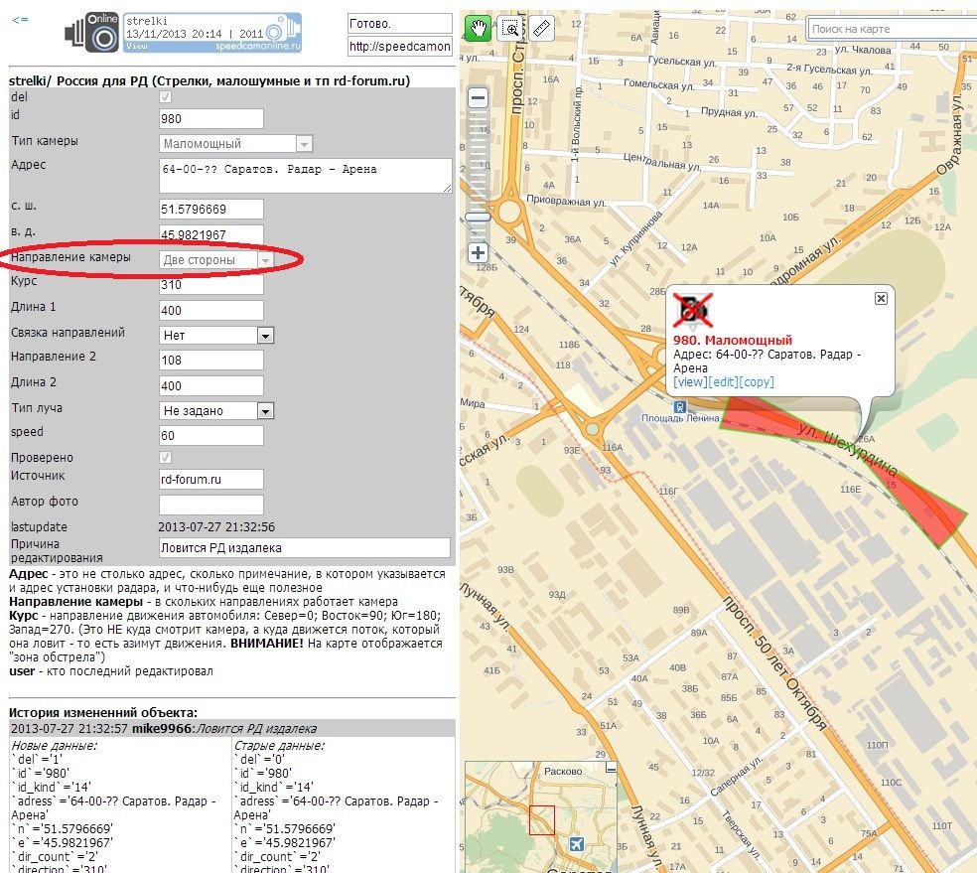Viewport: 977px width, 873px height.
Task: Close the camera 980 info balloon
Action: point(881,298)
